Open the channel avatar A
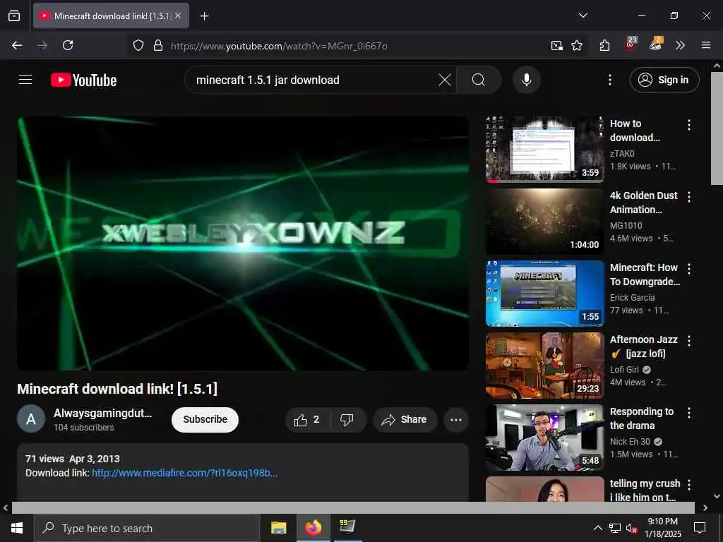The image size is (723, 542). pos(31,419)
